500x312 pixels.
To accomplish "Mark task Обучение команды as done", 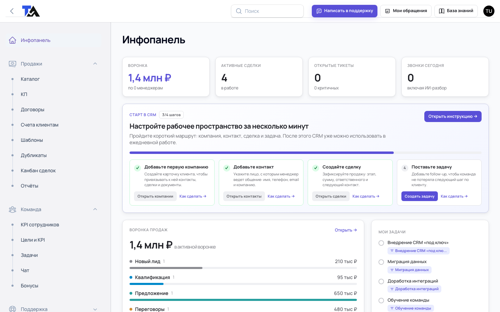I will (x=381, y=301).
